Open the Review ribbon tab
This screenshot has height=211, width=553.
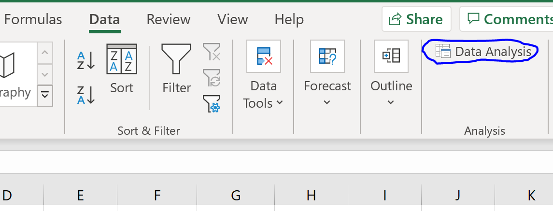pyautogui.click(x=169, y=19)
